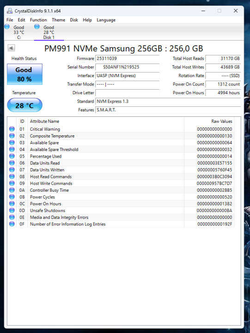
Task: Open the Theme menu
Action: pyautogui.click(x=58, y=20)
